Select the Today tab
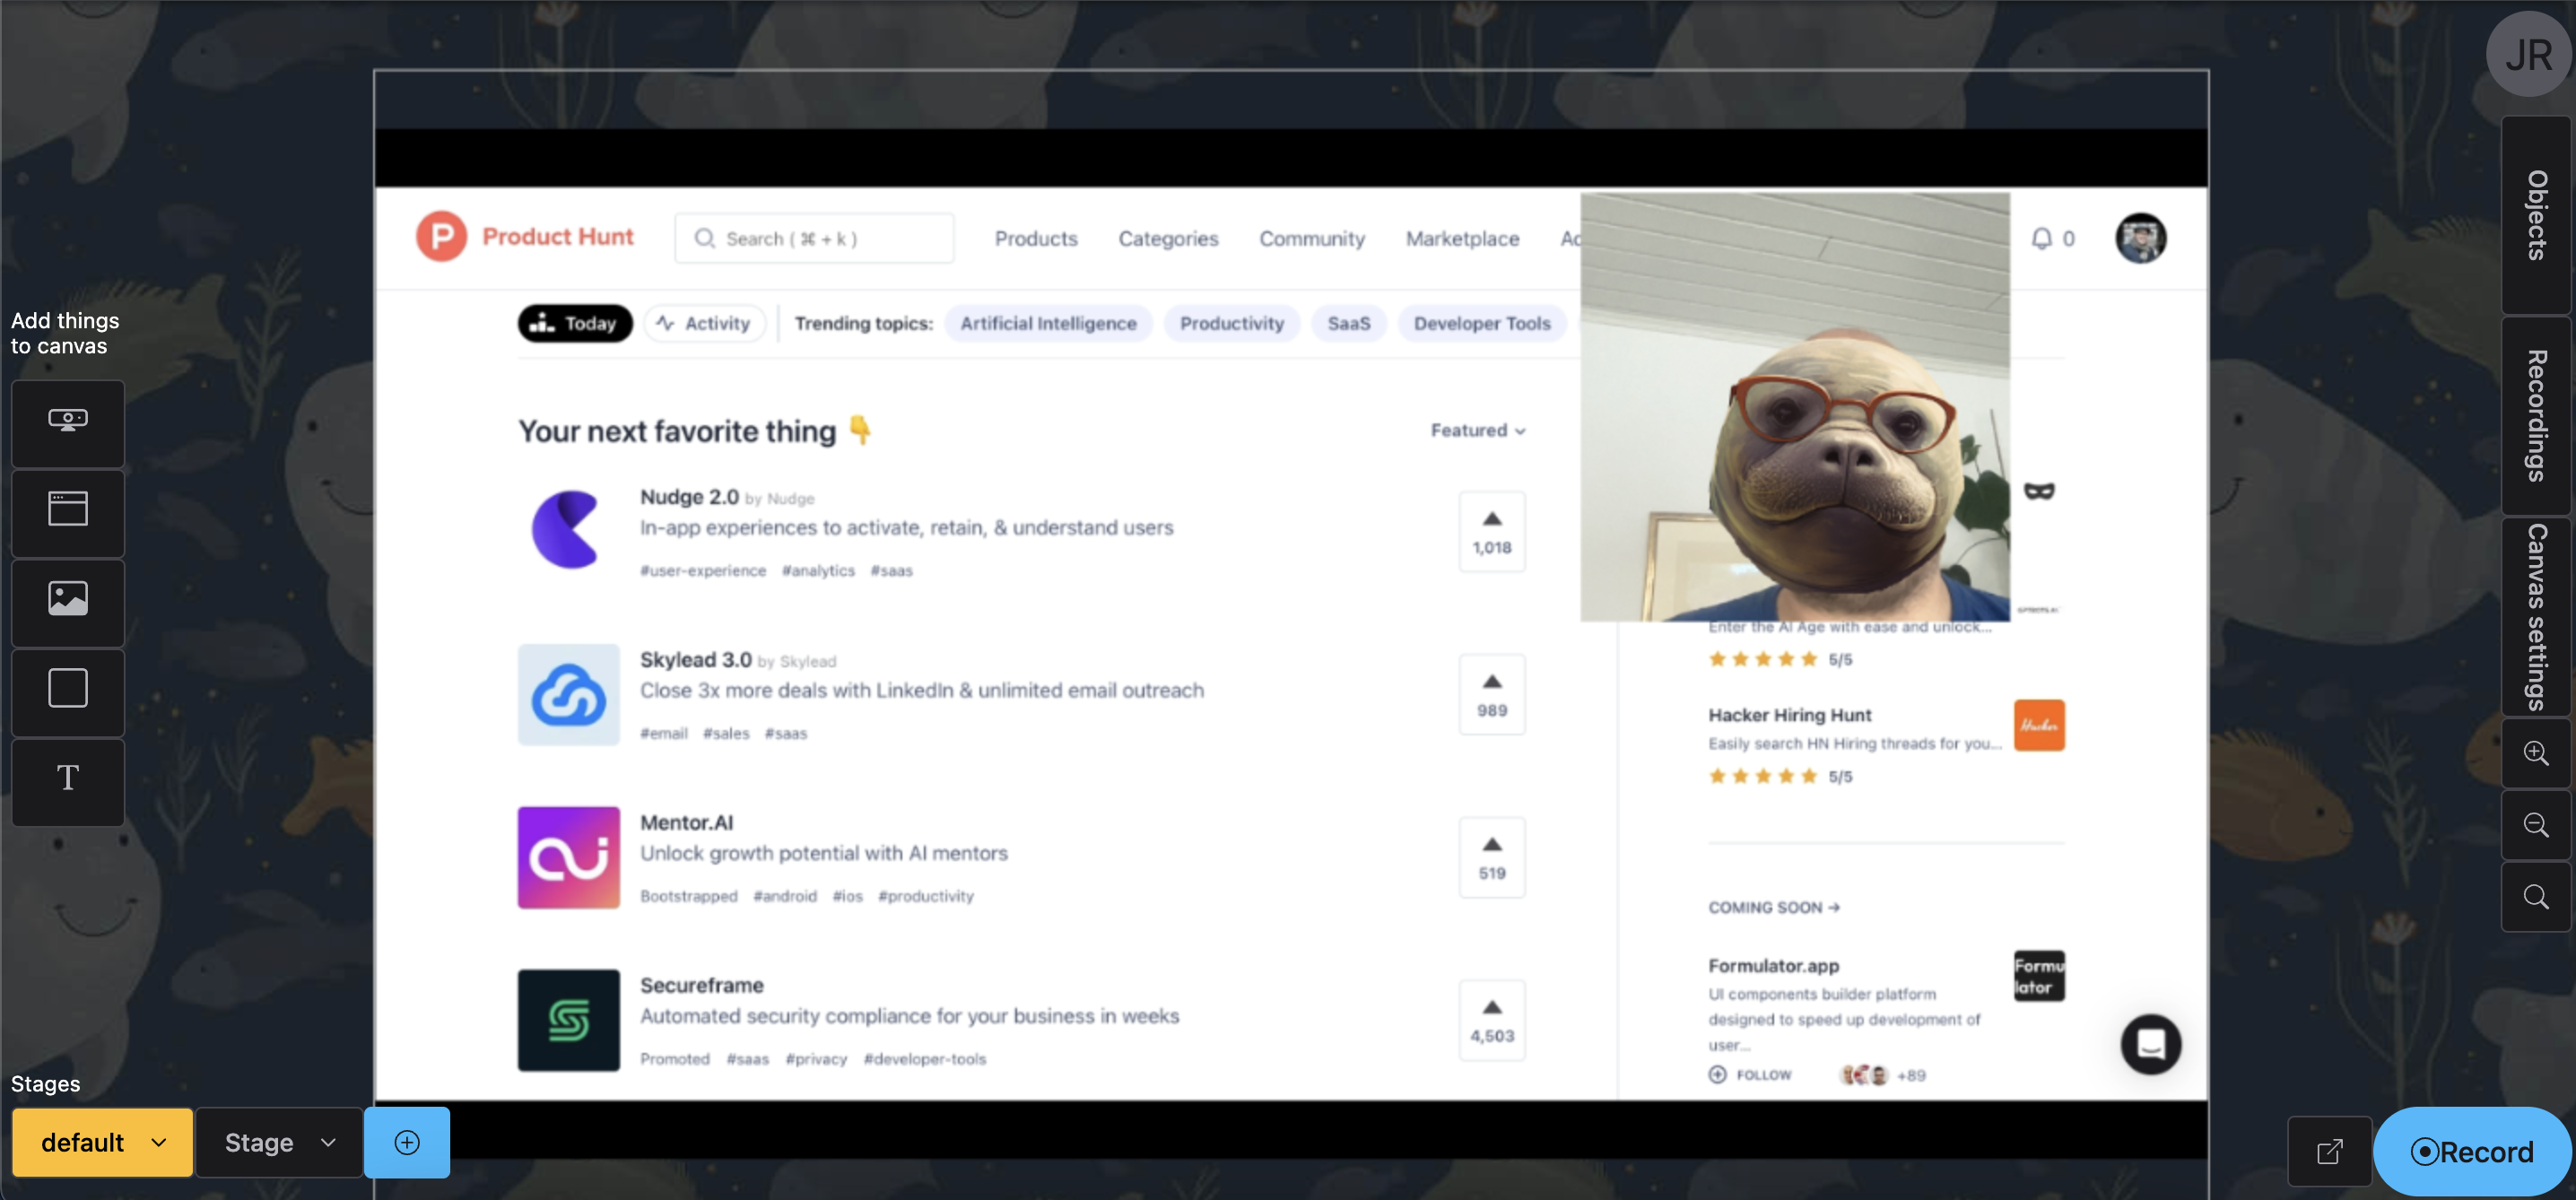This screenshot has width=2576, height=1200. coord(575,323)
